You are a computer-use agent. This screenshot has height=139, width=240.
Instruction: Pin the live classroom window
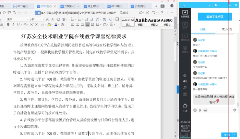215,5
